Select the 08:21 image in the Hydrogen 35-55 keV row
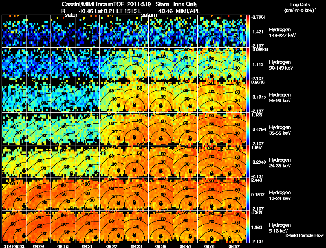 tap(88, 129)
